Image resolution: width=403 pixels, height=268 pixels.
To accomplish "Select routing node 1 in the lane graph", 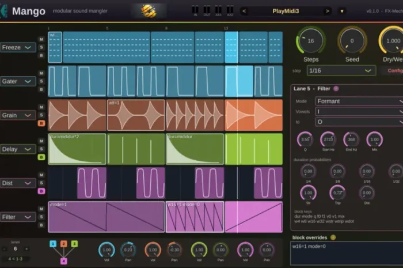I will [53, 244].
